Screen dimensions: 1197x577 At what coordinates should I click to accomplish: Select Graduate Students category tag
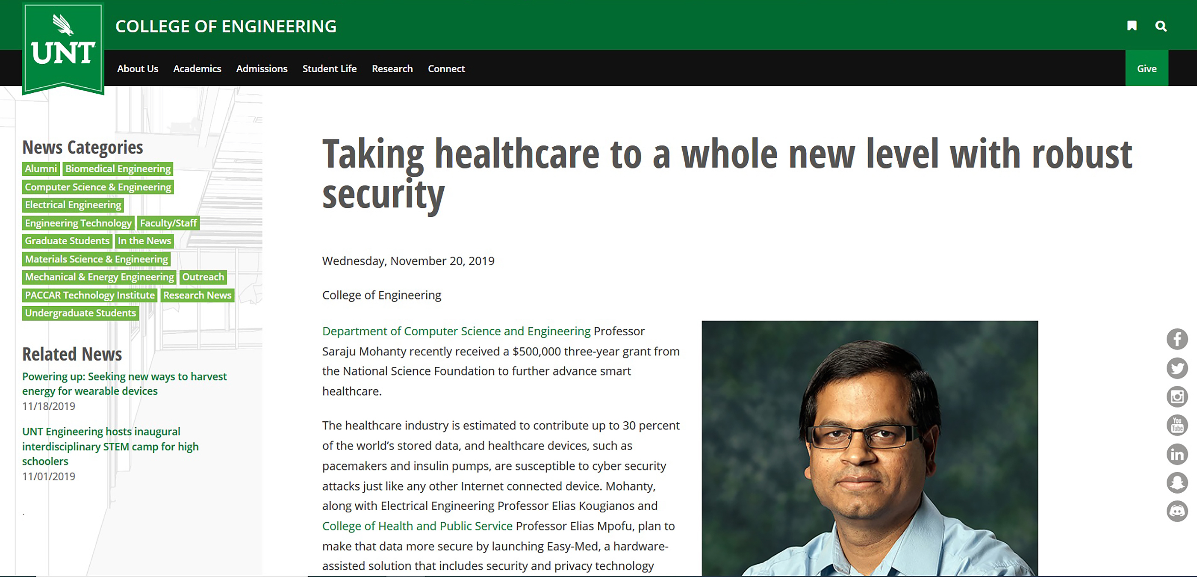(x=67, y=241)
